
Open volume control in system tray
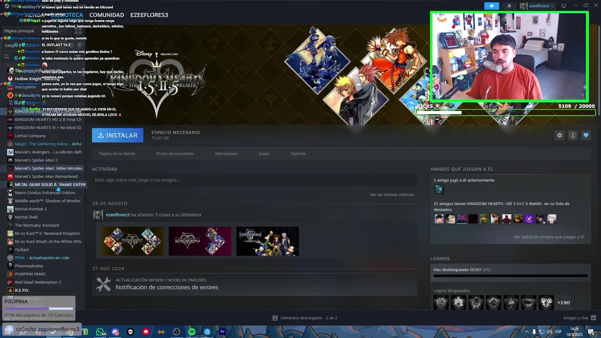click(x=549, y=332)
